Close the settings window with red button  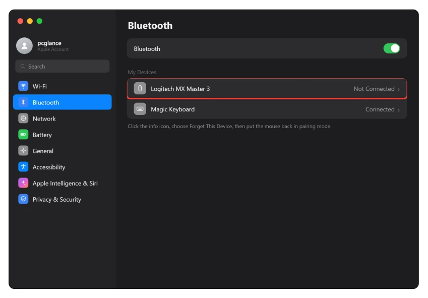(20, 21)
